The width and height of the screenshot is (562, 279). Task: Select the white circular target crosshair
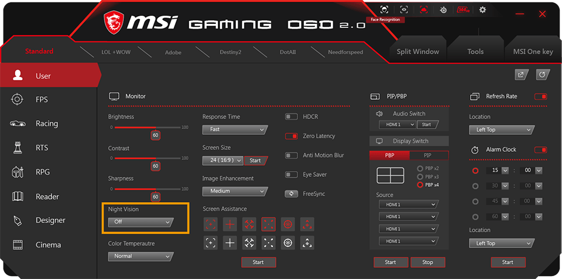click(x=287, y=243)
